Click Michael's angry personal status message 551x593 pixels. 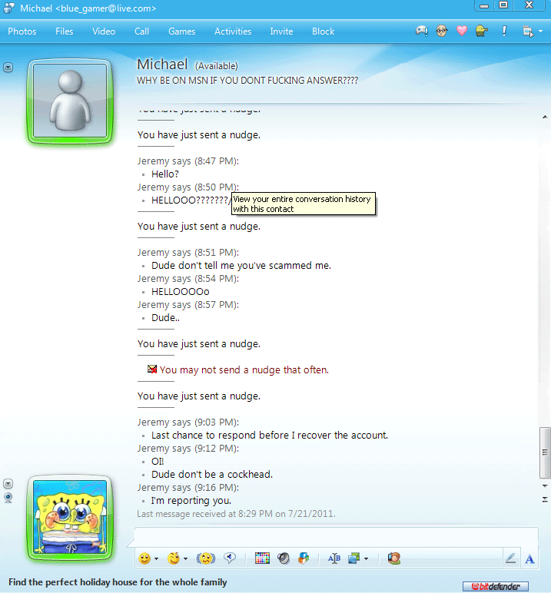[247, 81]
